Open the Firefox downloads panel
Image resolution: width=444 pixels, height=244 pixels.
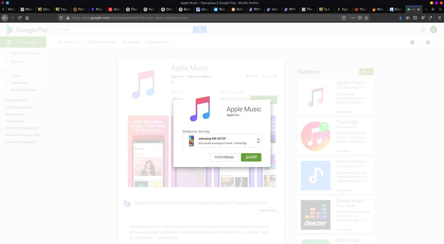[400, 18]
